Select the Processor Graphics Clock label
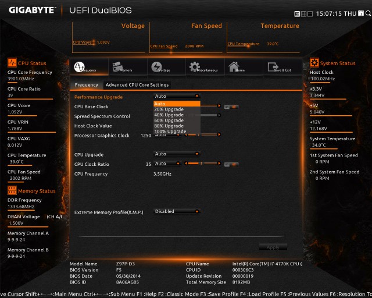372x298 pixels. 102,136
